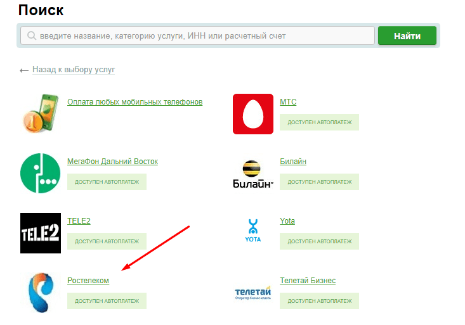Click the Teletai Business logo

pyautogui.click(x=253, y=292)
